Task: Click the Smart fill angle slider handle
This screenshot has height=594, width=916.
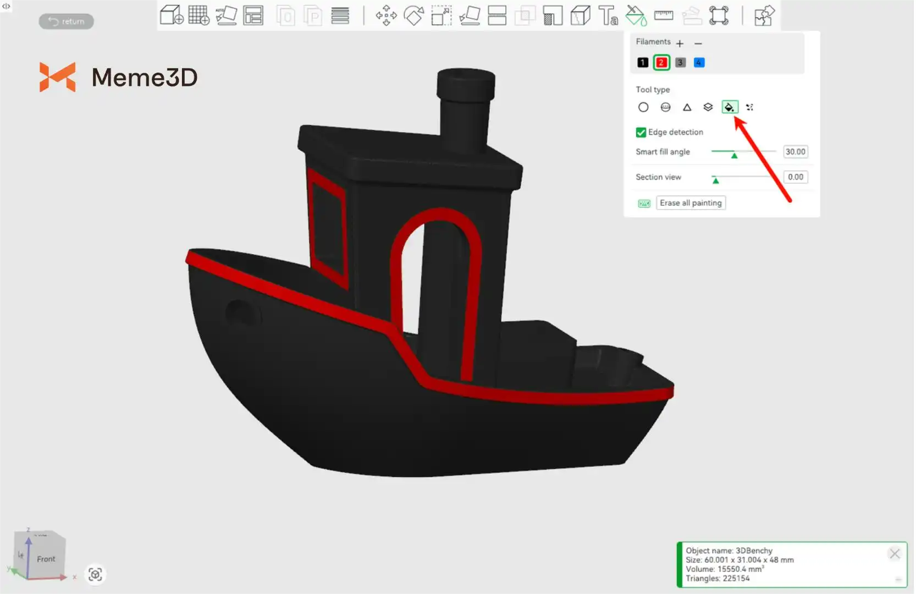Action: [x=734, y=155]
